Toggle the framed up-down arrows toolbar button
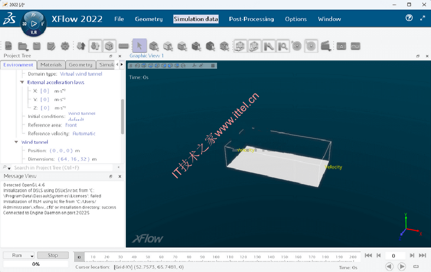431x272 pixels. pyautogui.click(x=95, y=46)
